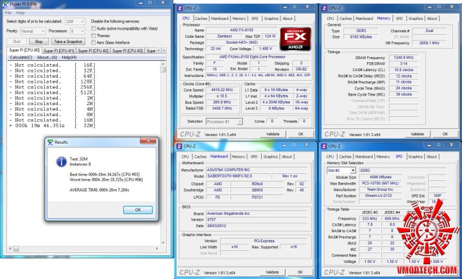The height and width of the screenshot is (279, 462).
Task: Open the Calculate(C) menu
Action: (x=21, y=58)
